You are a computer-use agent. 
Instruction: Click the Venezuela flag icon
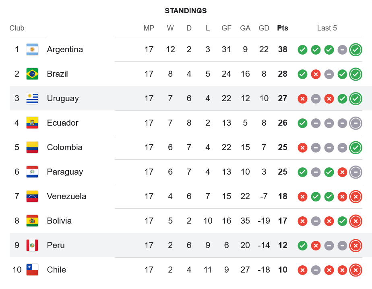[x=32, y=196]
